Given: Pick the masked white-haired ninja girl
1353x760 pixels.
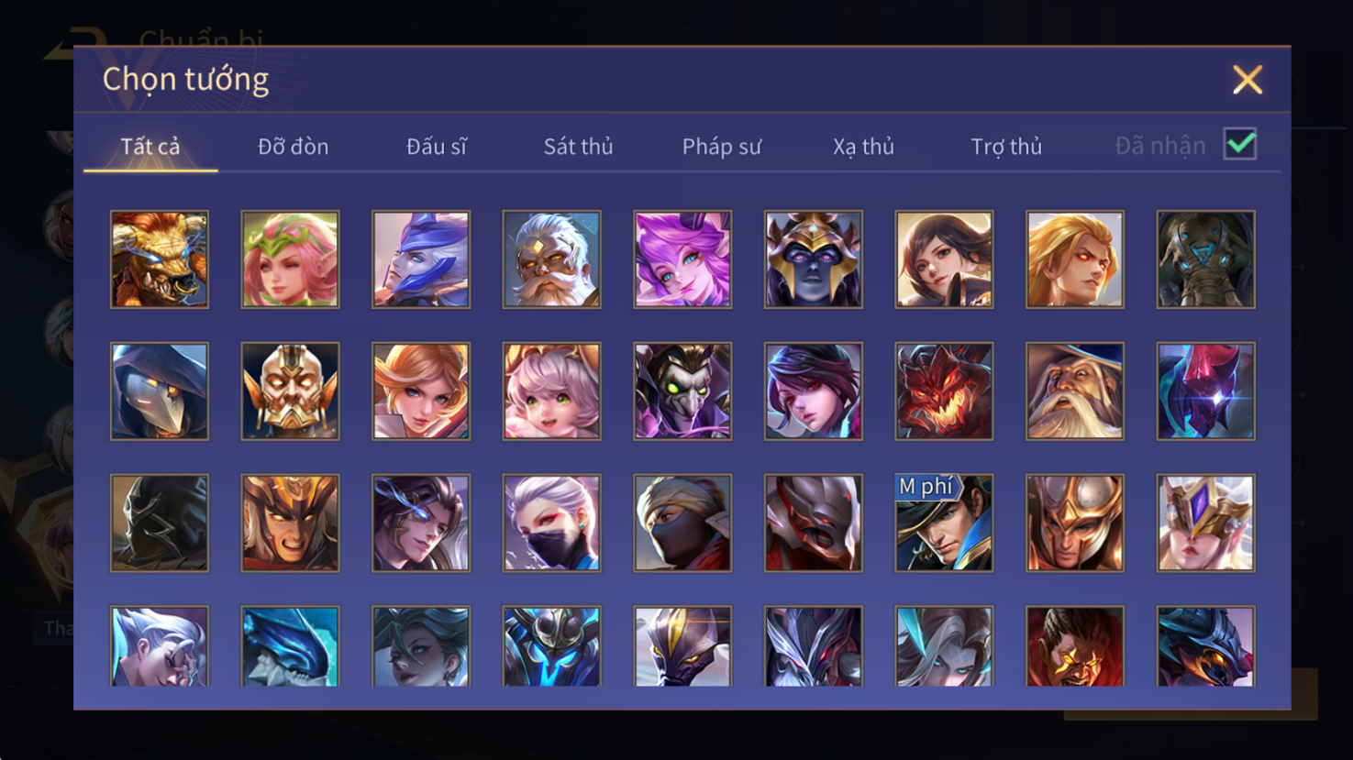Looking at the screenshot, I should click(x=551, y=523).
